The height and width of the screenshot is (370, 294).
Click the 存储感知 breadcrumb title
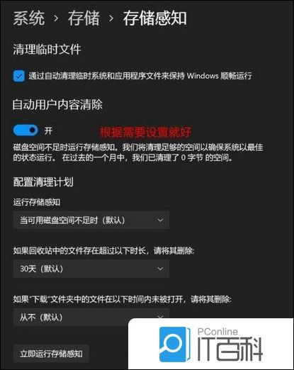tap(155, 18)
